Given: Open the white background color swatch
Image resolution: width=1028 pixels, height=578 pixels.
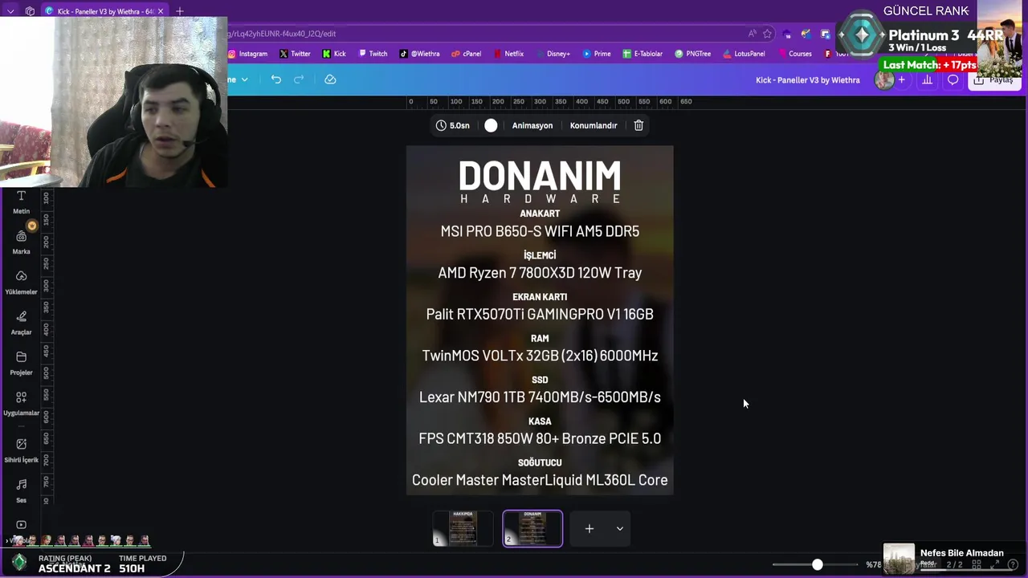Looking at the screenshot, I should [491, 125].
